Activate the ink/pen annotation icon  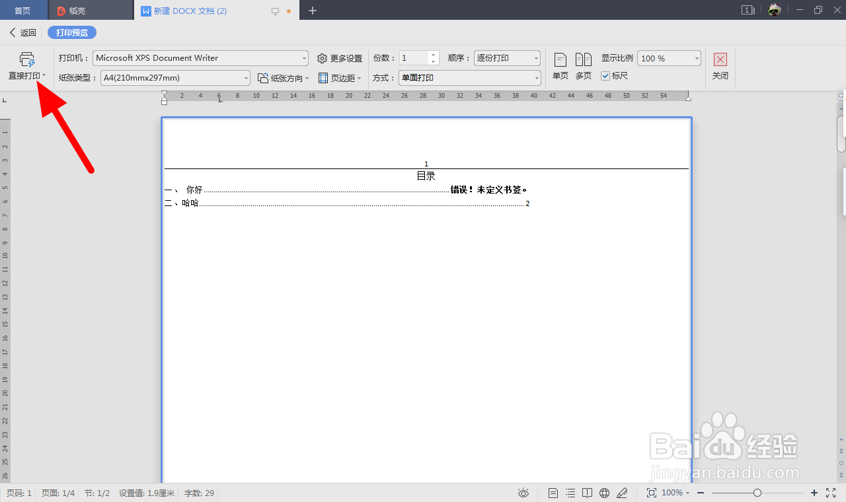[x=622, y=493]
